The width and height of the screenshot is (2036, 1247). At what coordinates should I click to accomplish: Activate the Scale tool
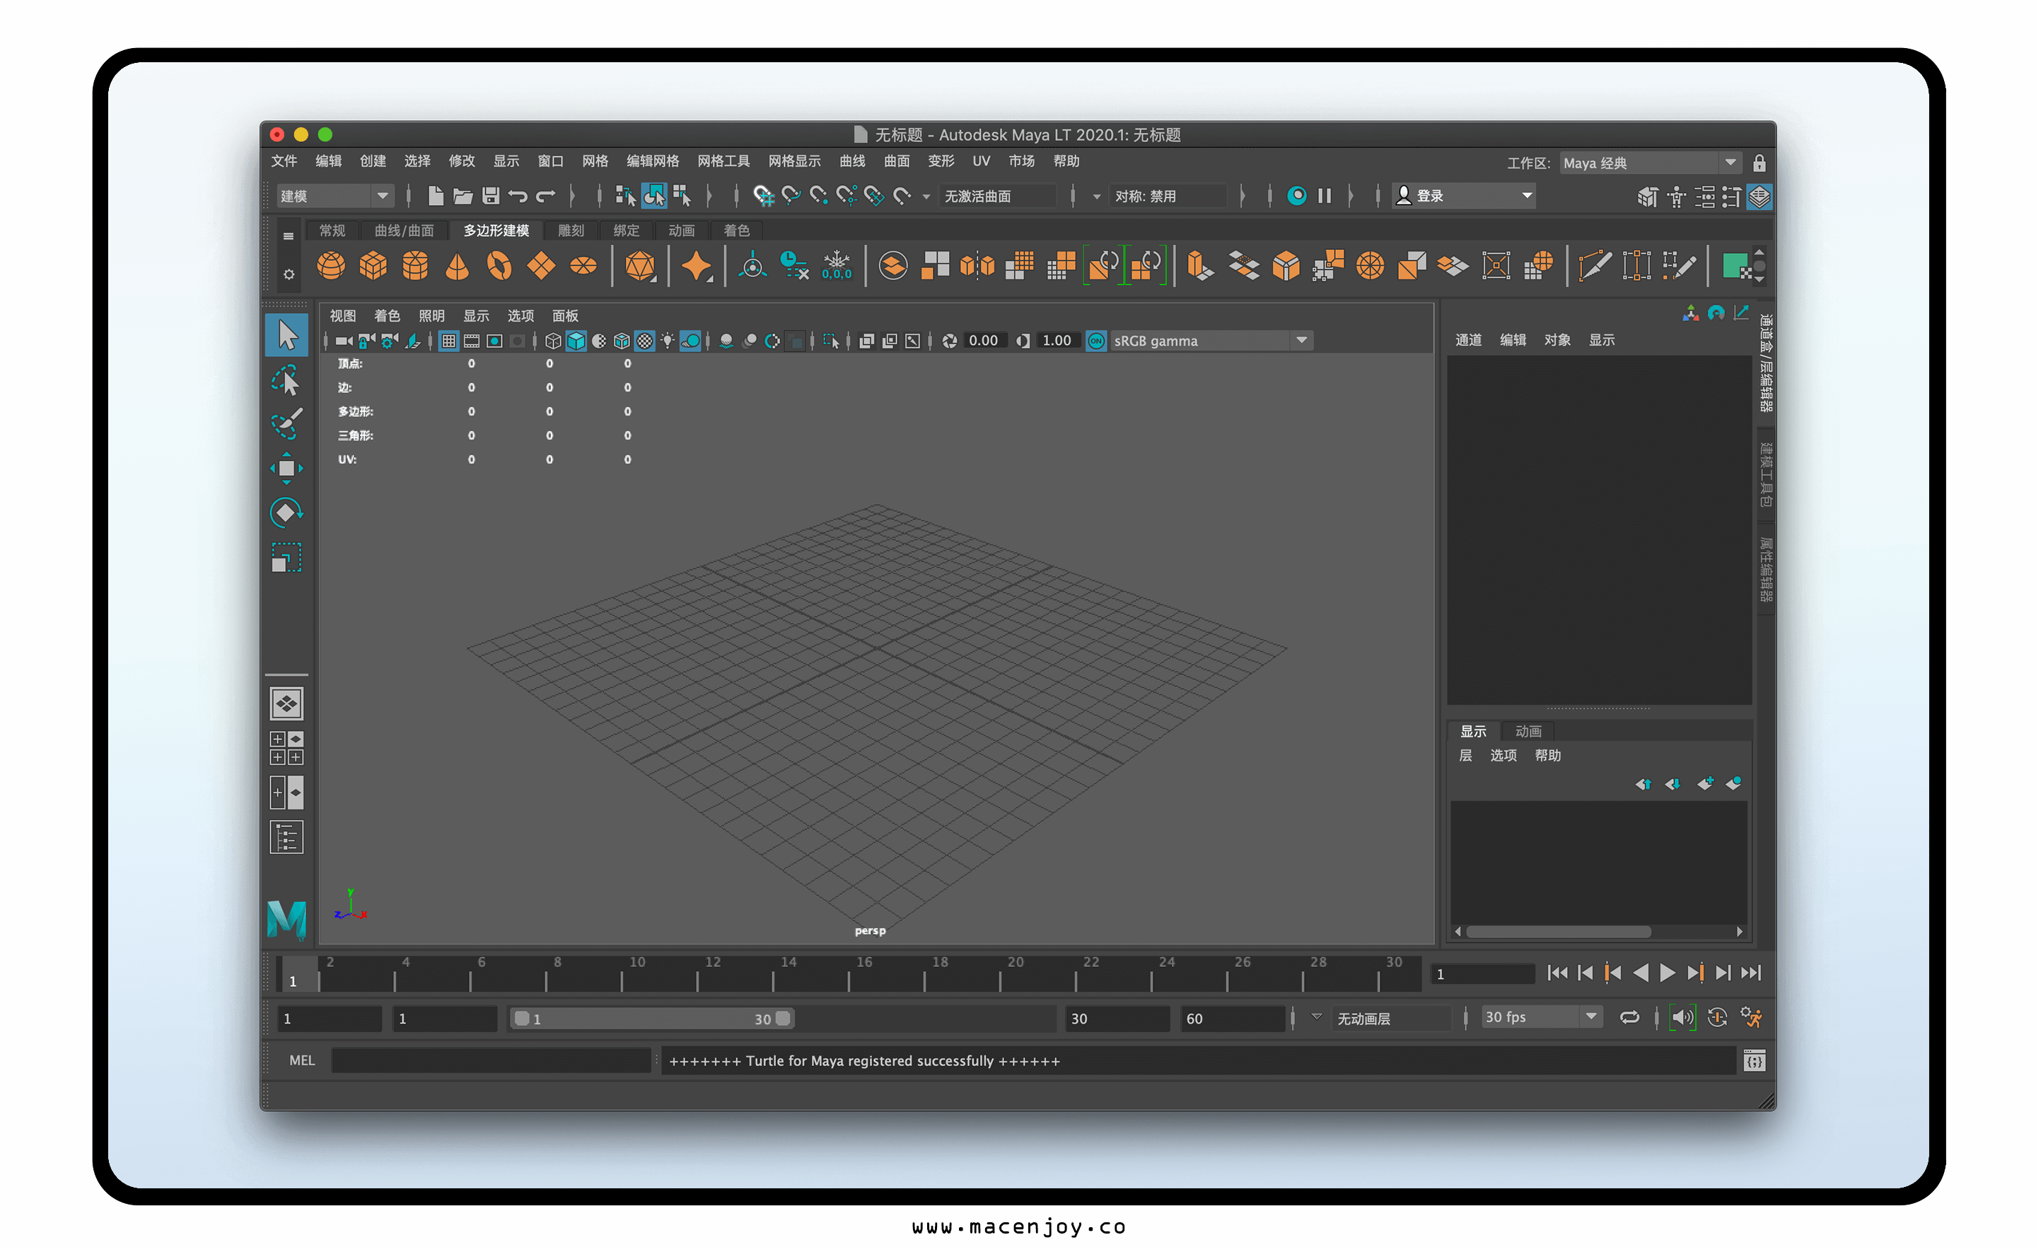(x=286, y=558)
